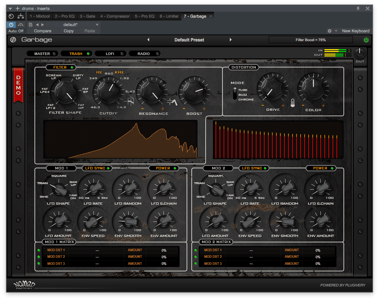Click the Copy button
The height and width of the screenshot is (300, 379).
click(x=69, y=31)
